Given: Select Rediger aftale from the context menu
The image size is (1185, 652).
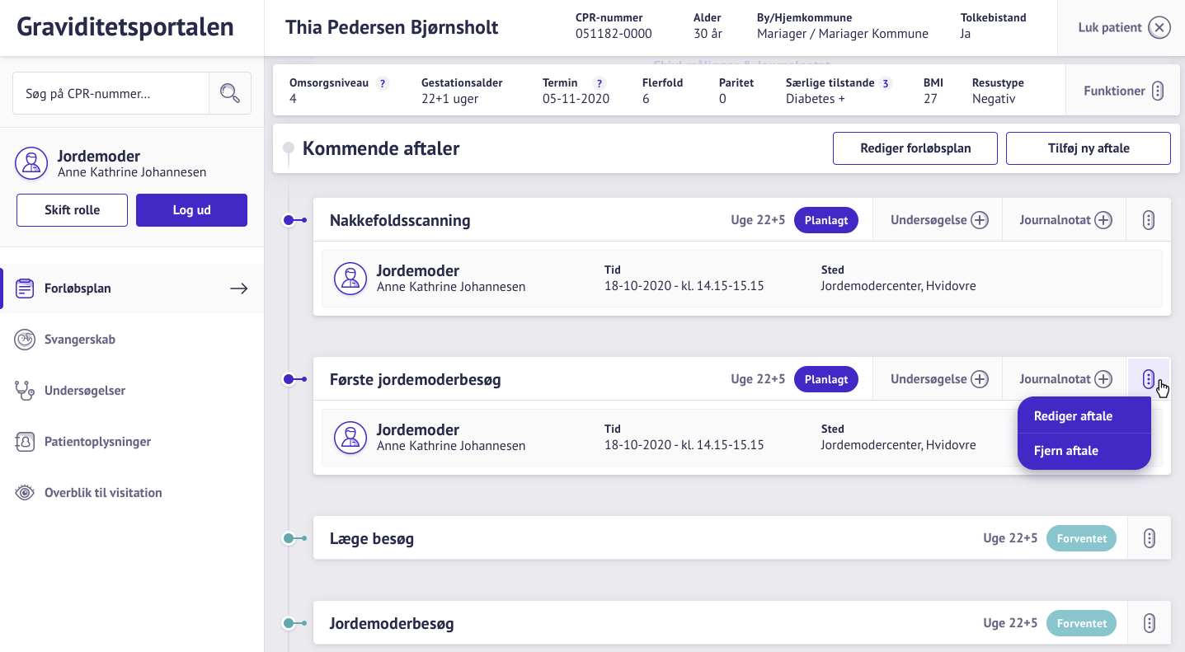Looking at the screenshot, I should tap(1073, 416).
